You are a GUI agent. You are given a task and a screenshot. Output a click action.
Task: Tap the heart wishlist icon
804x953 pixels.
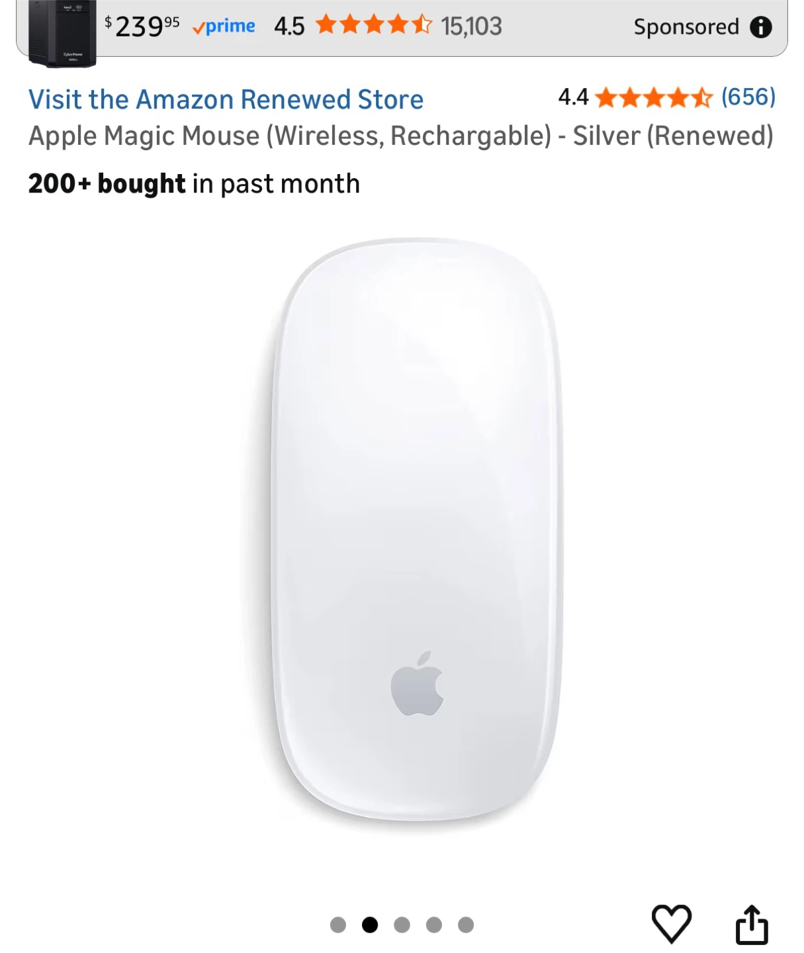pos(672,923)
